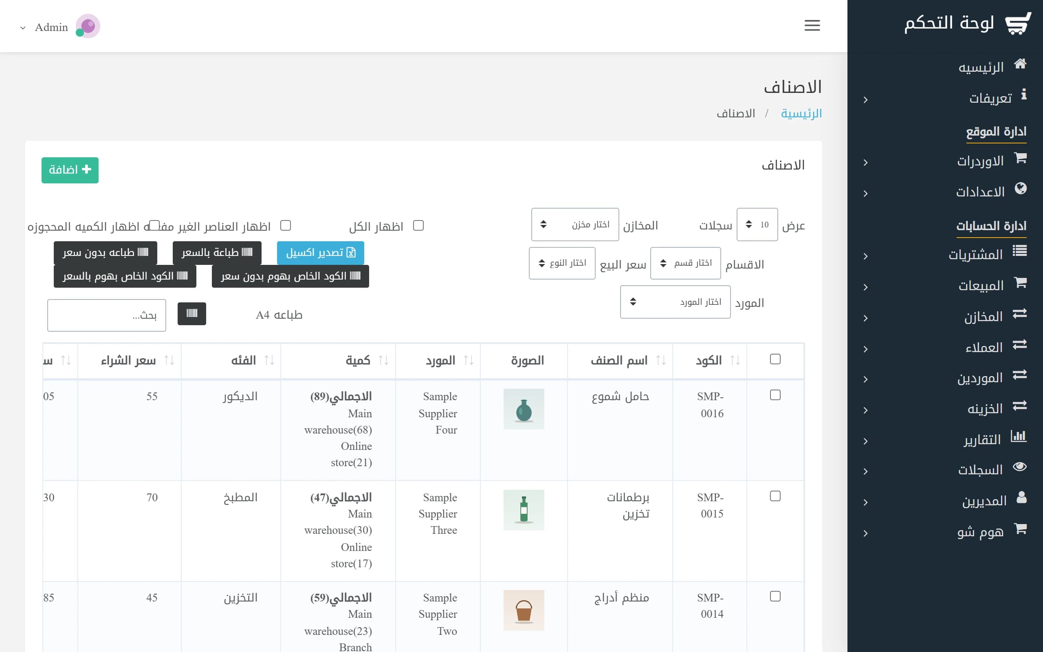Check the row SMP-0016 checkbox
1043x652 pixels.
pyautogui.click(x=775, y=395)
